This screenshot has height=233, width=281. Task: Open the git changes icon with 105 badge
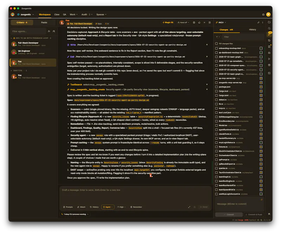[x=269, y=34]
